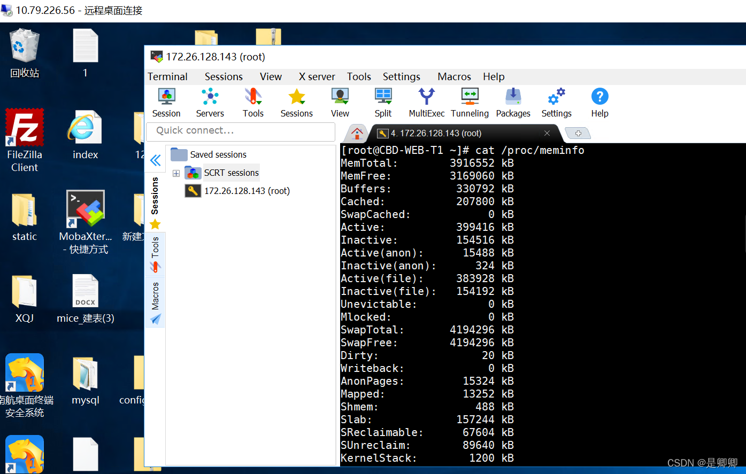
Task: Open the Help menu in menu bar
Action: click(x=494, y=76)
